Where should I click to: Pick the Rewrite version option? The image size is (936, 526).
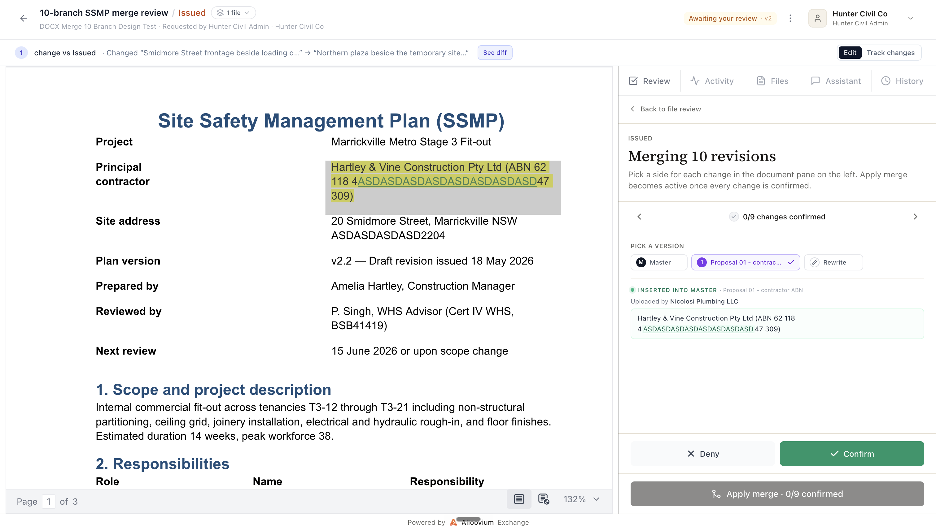click(x=833, y=262)
